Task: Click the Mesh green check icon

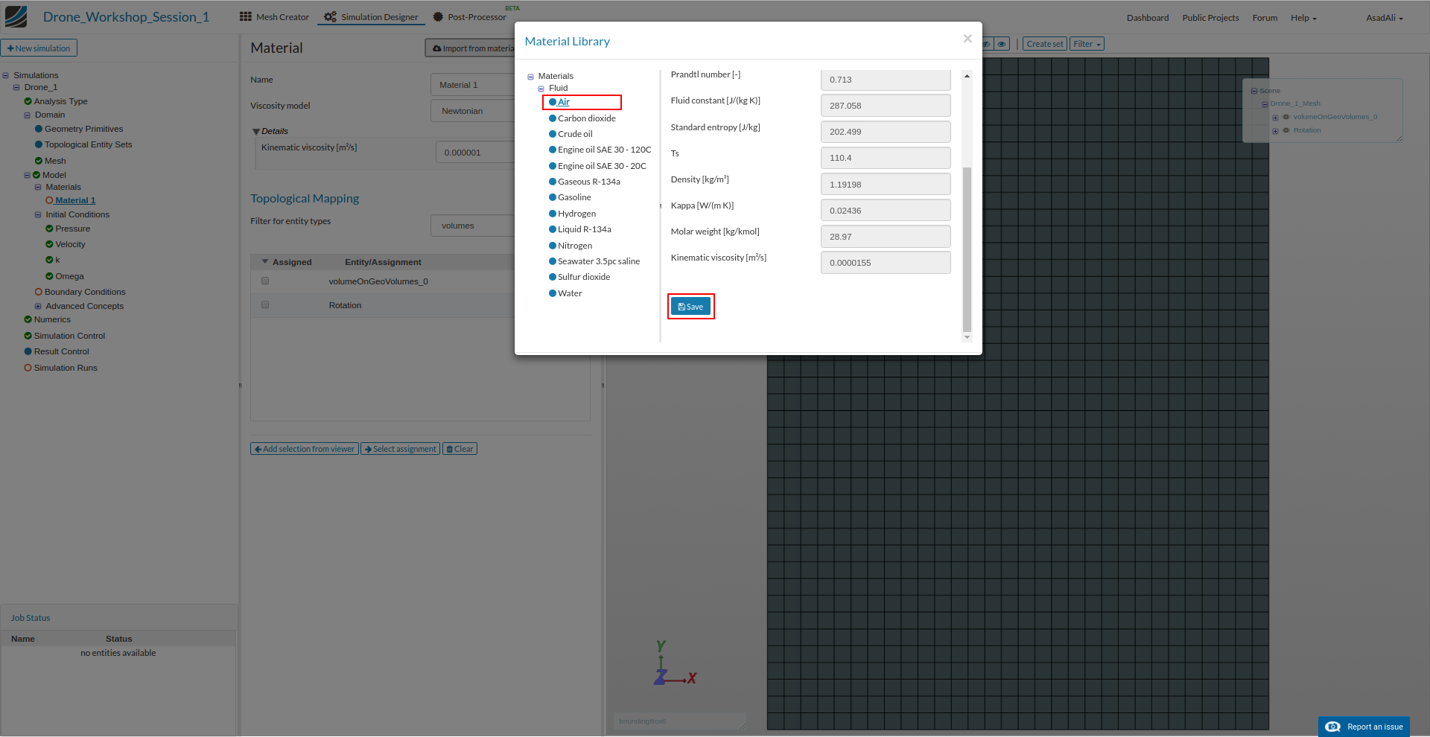Action: [39, 161]
